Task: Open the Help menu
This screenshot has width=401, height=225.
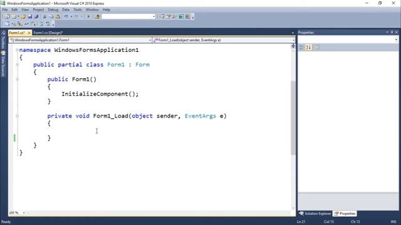Action: 107,10
